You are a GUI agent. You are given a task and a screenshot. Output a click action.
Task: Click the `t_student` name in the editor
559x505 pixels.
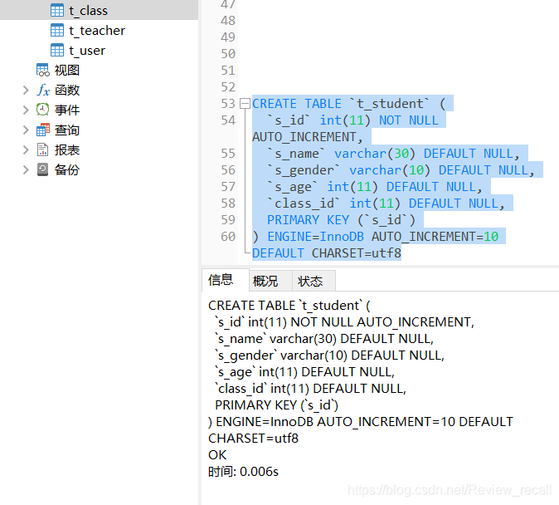point(389,104)
